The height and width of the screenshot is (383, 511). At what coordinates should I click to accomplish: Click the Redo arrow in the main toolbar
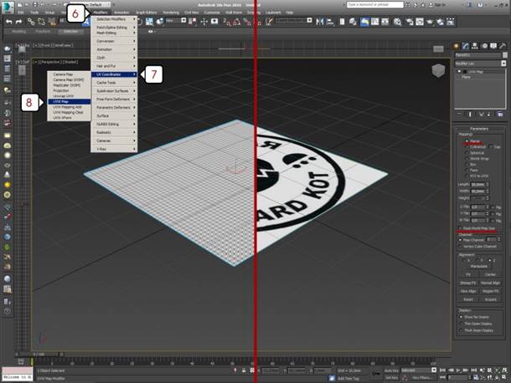click(19, 22)
